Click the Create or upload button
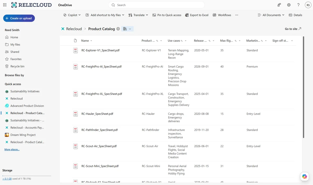This screenshot has height=185, width=313. pos(19,18)
